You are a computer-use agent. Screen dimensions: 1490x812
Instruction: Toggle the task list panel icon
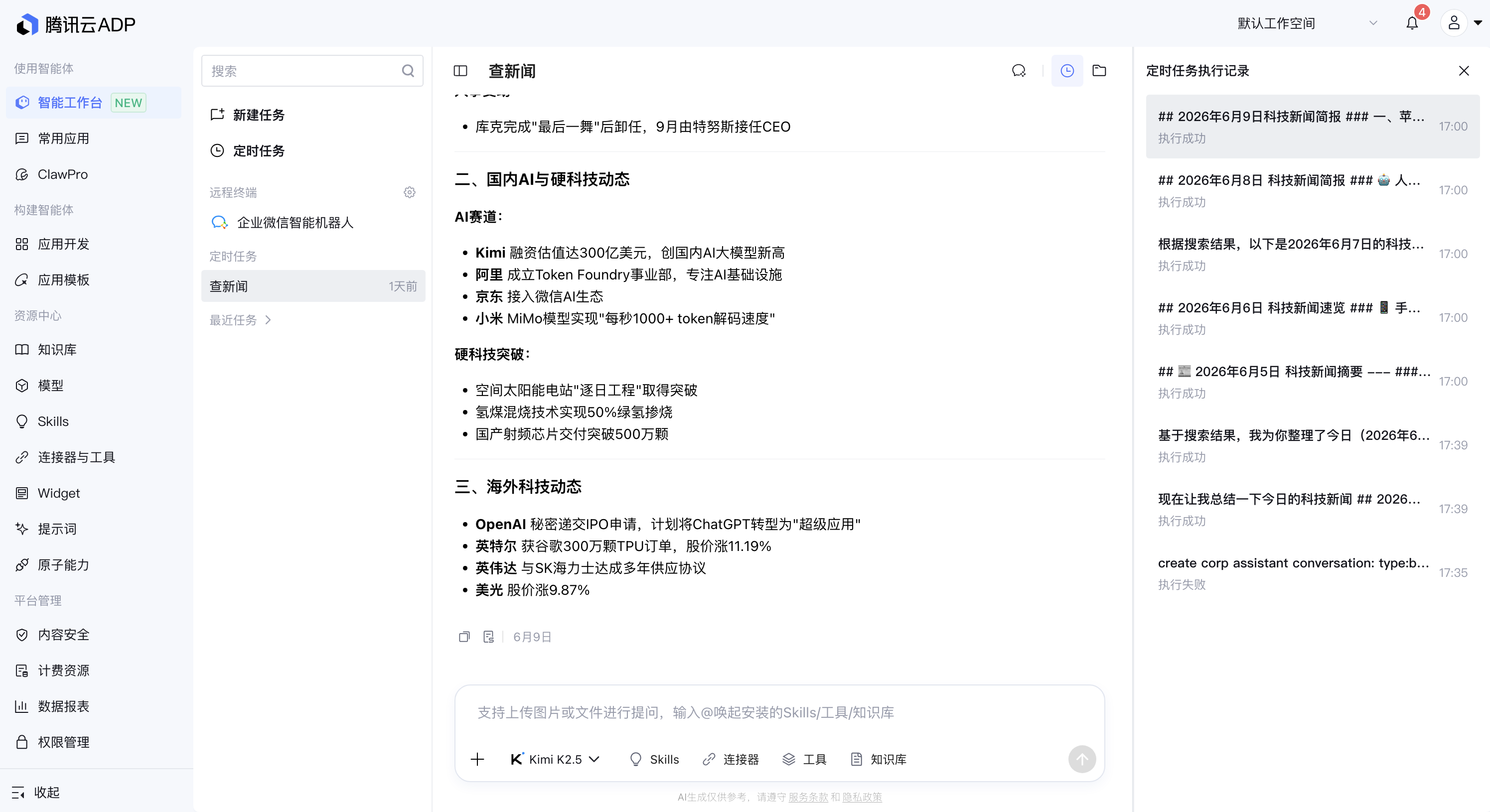tap(460, 71)
